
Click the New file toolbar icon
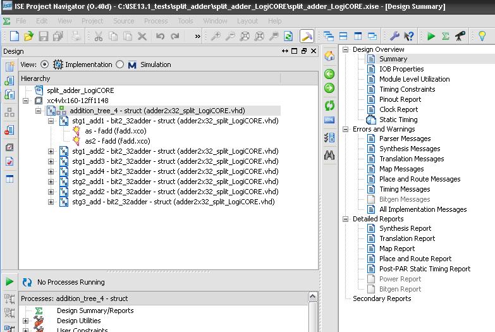click(15, 36)
